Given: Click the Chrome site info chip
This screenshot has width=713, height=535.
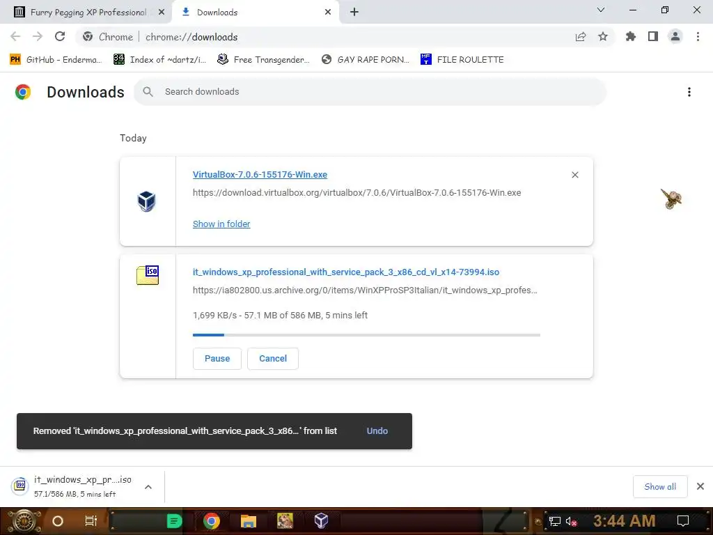Looking at the screenshot, I should pyautogui.click(x=108, y=37).
